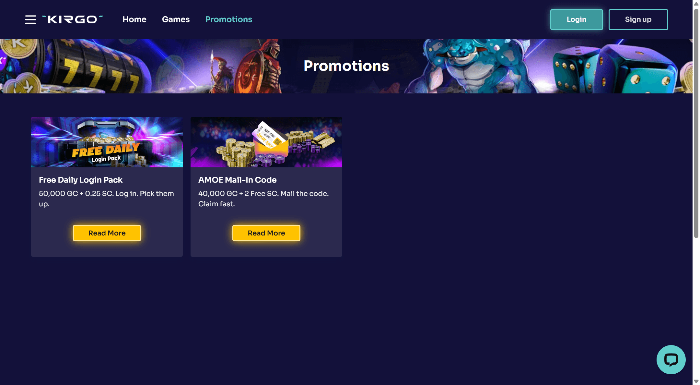Click the Kirgo logo
700x385 pixels.
(73, 19)
